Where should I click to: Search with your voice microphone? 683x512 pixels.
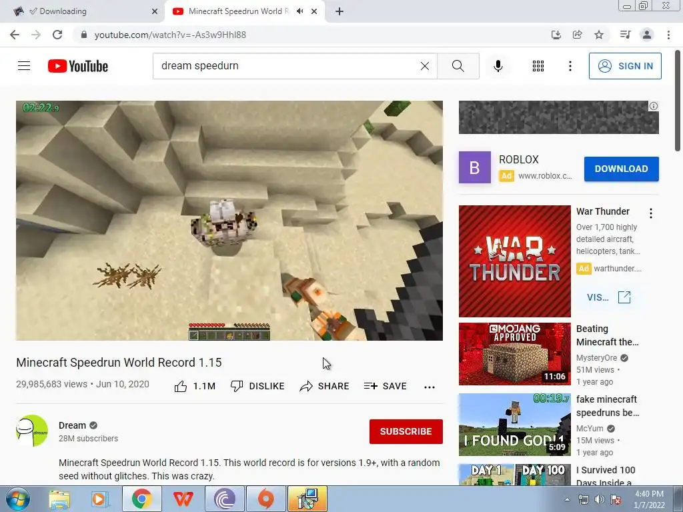click(x=498, y=66)
